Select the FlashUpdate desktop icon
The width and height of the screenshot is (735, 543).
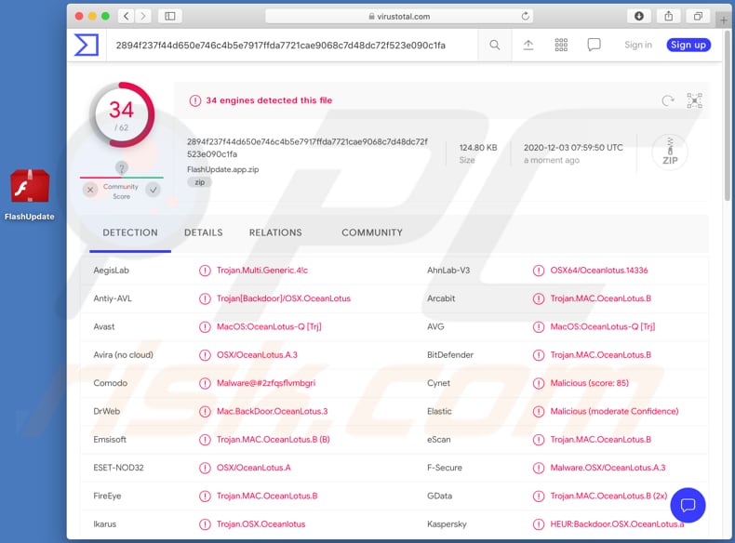coord(30,194)
